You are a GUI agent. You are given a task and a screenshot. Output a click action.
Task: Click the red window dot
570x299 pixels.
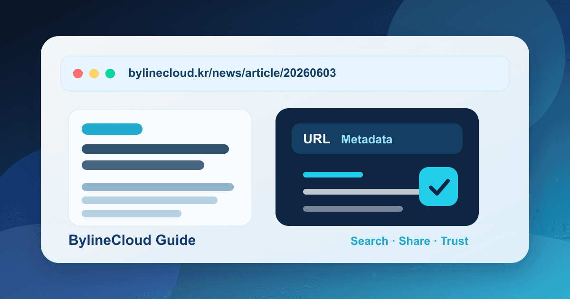[78, 74]
